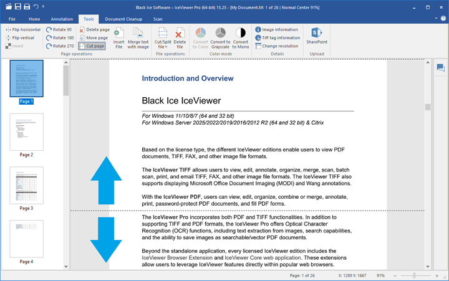The width and height of the screenshot is (449, 281).
Task: Select Page 1 thumbnail
Action: (x=27, y=79)
